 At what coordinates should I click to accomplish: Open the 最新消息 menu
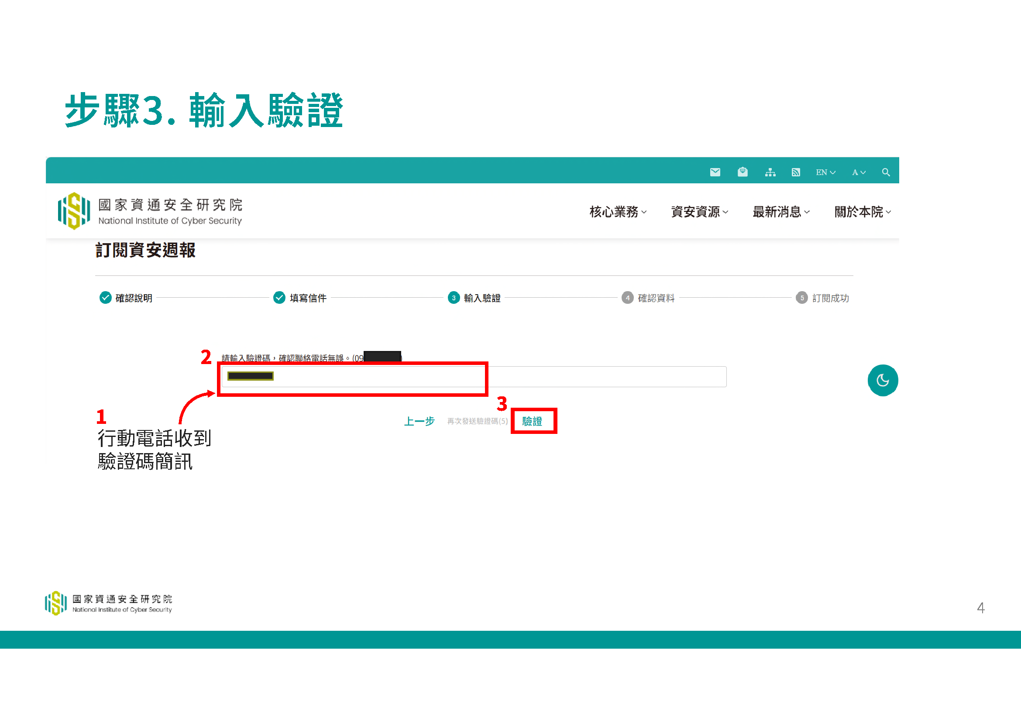[x=781, y=212]
